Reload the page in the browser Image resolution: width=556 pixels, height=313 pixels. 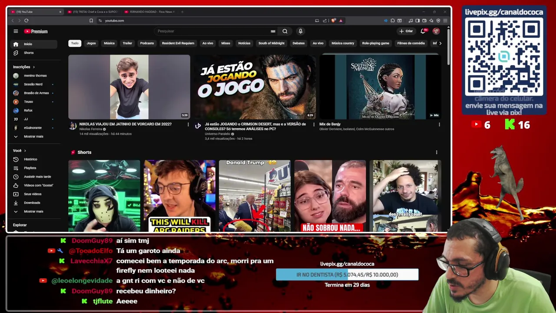point(26,20)
